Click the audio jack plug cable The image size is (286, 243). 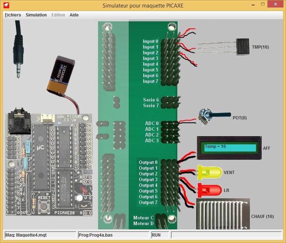(18, 50)
